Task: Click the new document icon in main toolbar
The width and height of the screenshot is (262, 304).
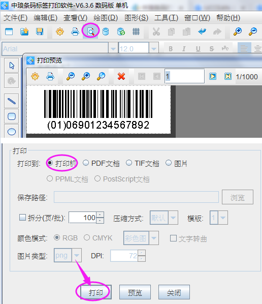Action: coord(9,32)
